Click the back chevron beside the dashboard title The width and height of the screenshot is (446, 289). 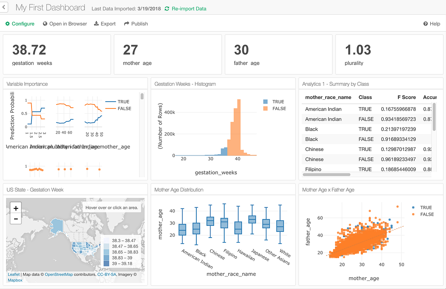[x=4, y=7]
